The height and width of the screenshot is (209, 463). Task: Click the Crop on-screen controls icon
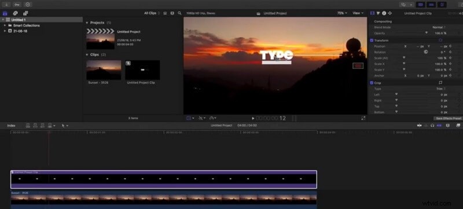pyautogui.click(x=440, y=83)
